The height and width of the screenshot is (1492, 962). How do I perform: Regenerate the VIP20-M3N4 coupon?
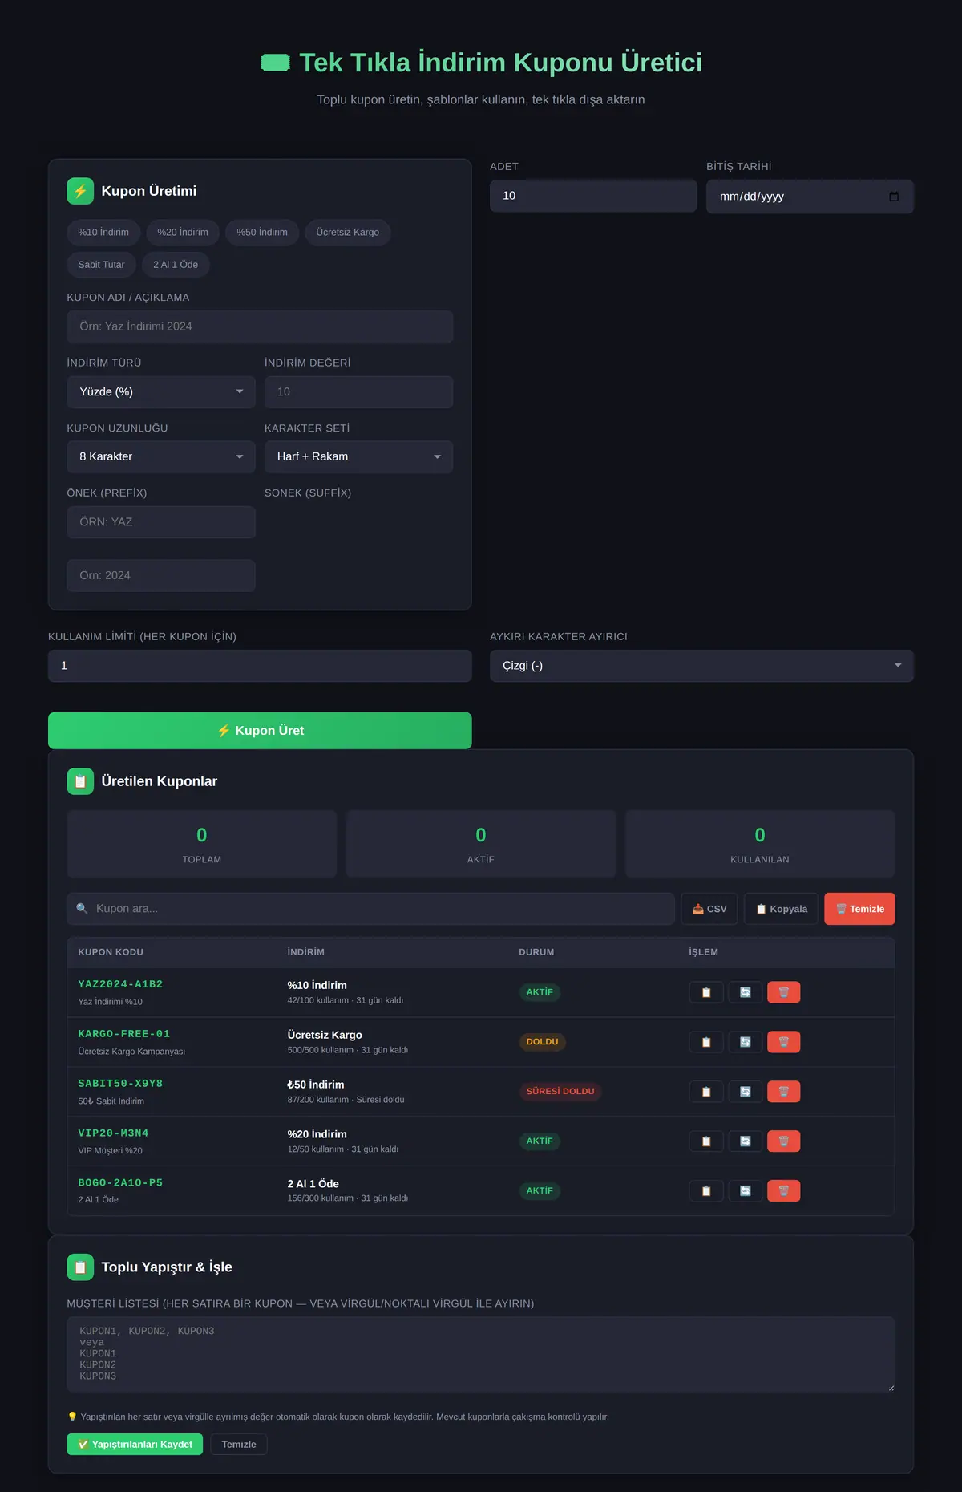(x=746, y=1141)
